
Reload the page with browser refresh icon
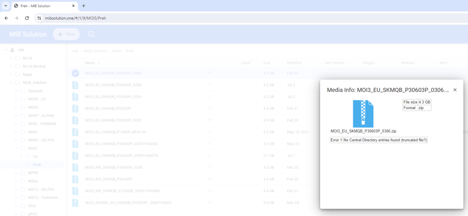tap(27, 18)
